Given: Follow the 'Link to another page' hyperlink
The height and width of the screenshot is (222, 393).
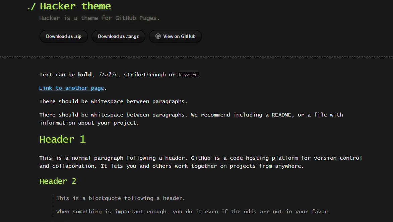Looking at the screenshot, I should [x=72, y=88].
